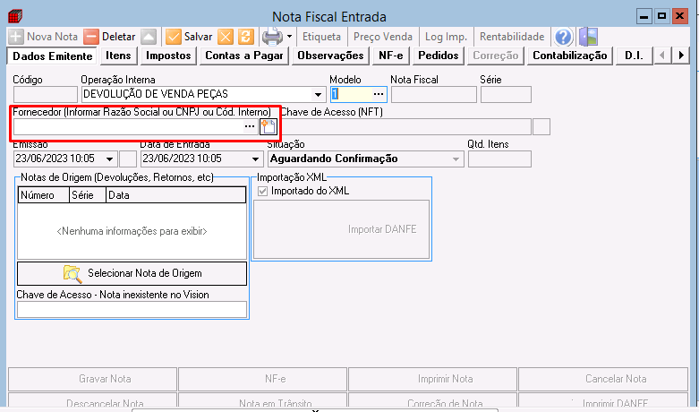Click the folder magnifier icon on Selecionar Nota
This screenshot has height=412, width=699.
point(72,273)
